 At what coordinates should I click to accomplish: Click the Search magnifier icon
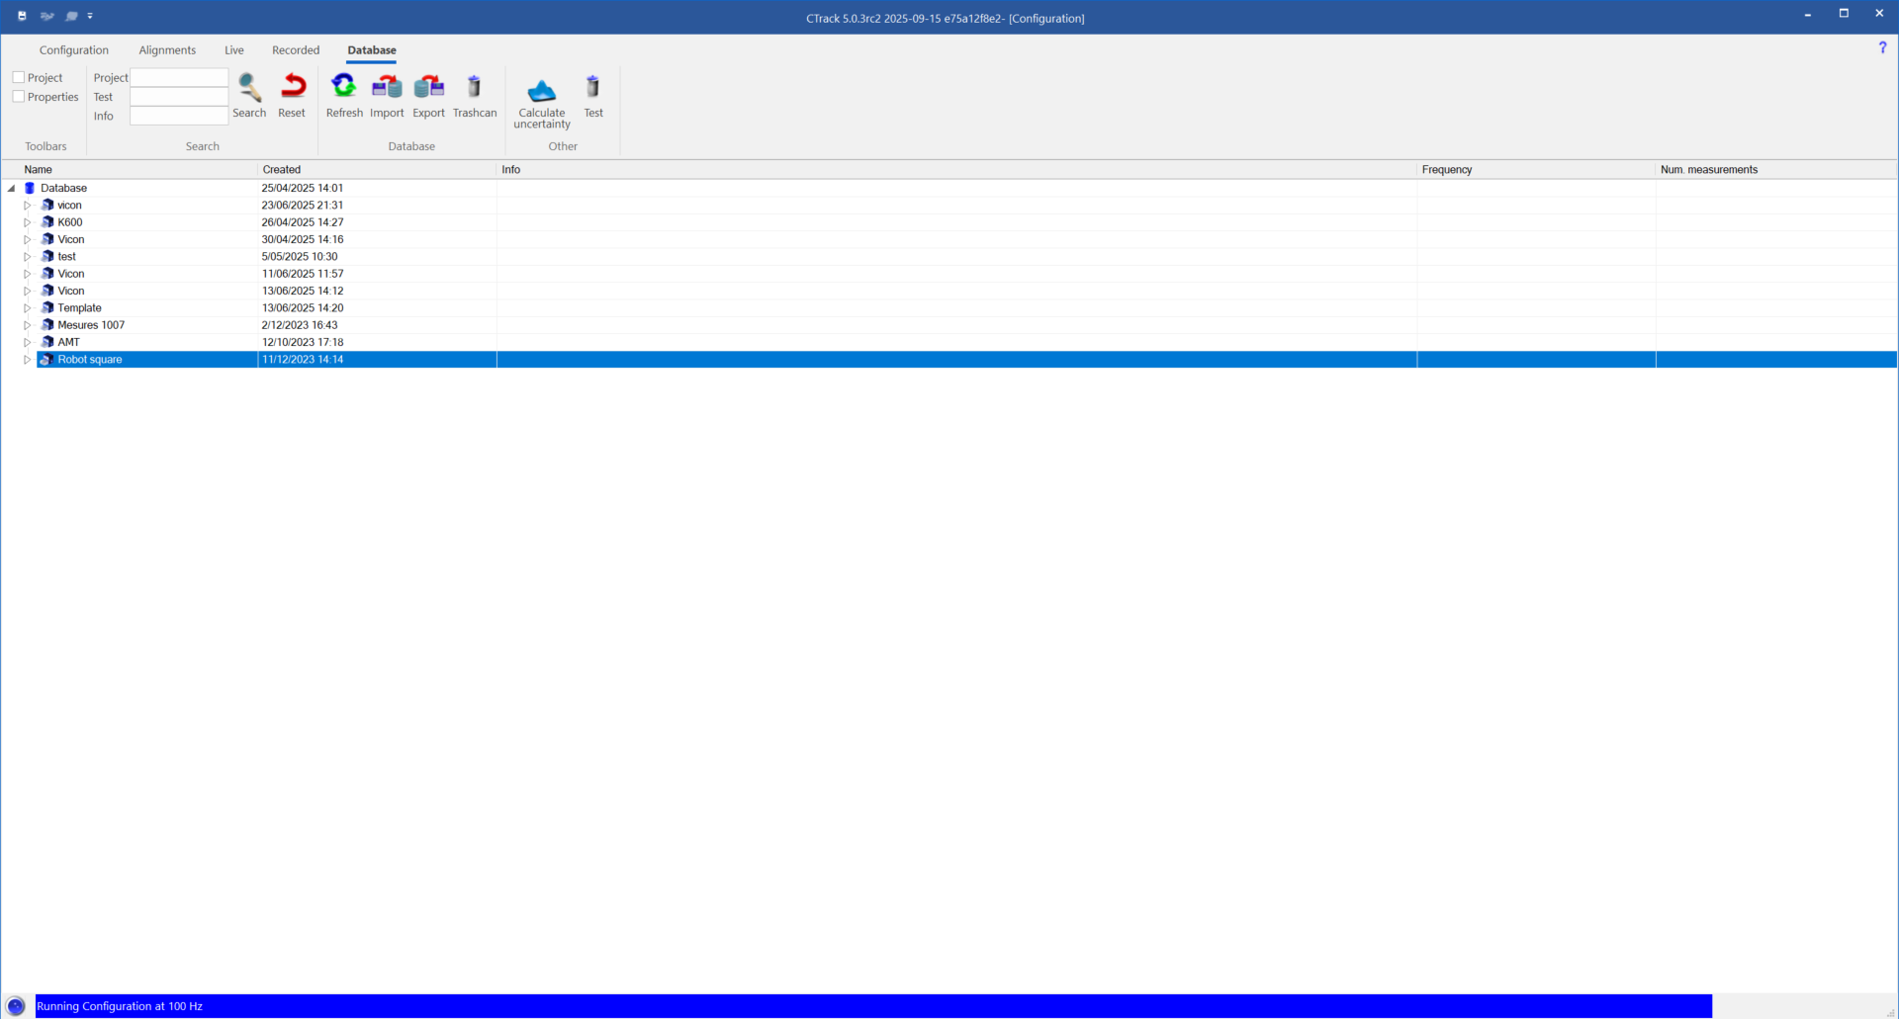click(x=249, y=89)
